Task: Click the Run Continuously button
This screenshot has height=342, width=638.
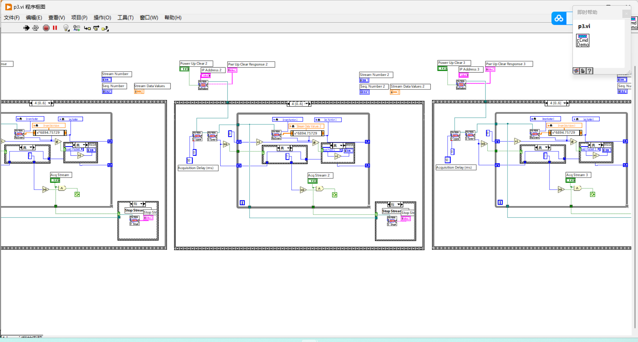Action: point(36,28)
